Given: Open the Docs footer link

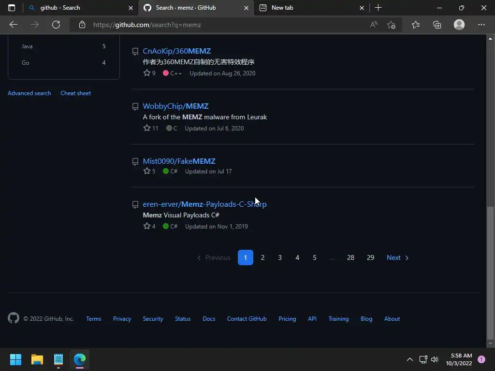Looking at the screenshot, I should 209,319.
